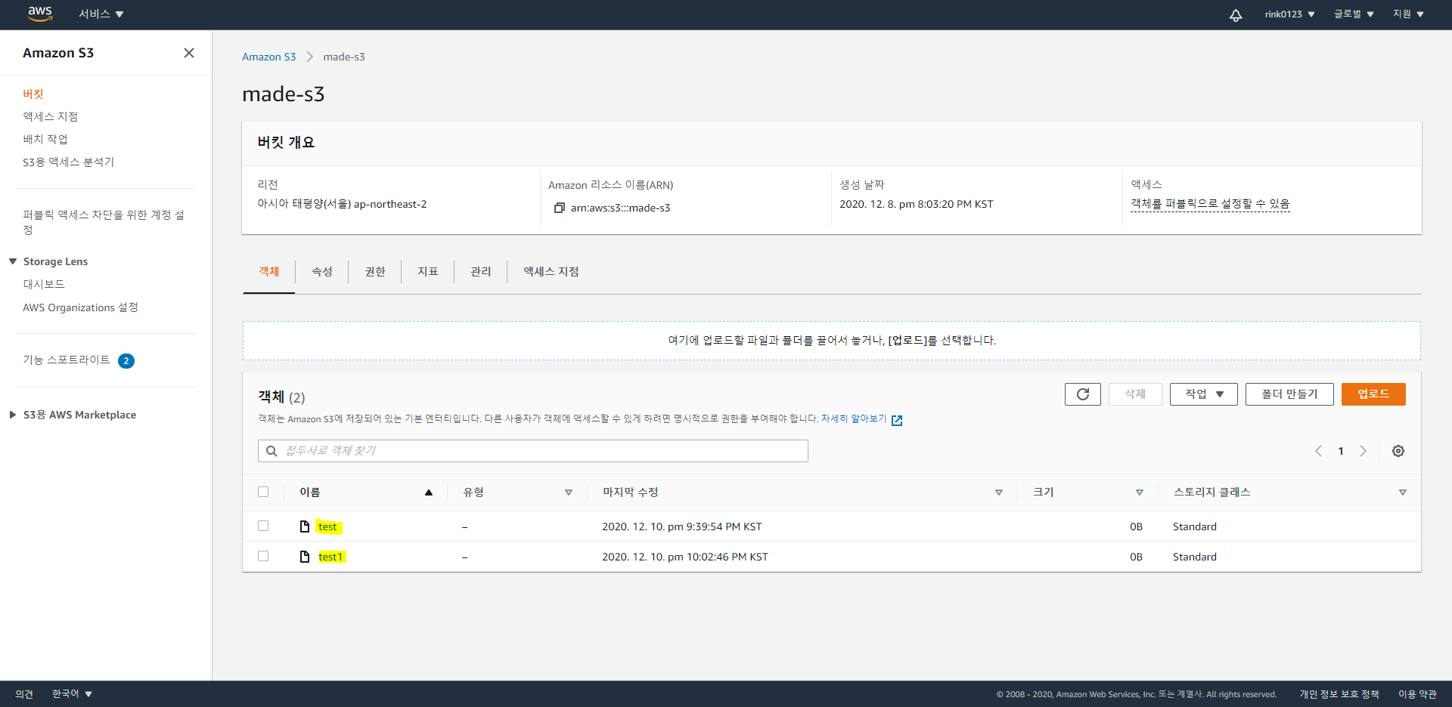
Task: Open the 크기 column sort arrow
Action: (x=1140, y=492)
